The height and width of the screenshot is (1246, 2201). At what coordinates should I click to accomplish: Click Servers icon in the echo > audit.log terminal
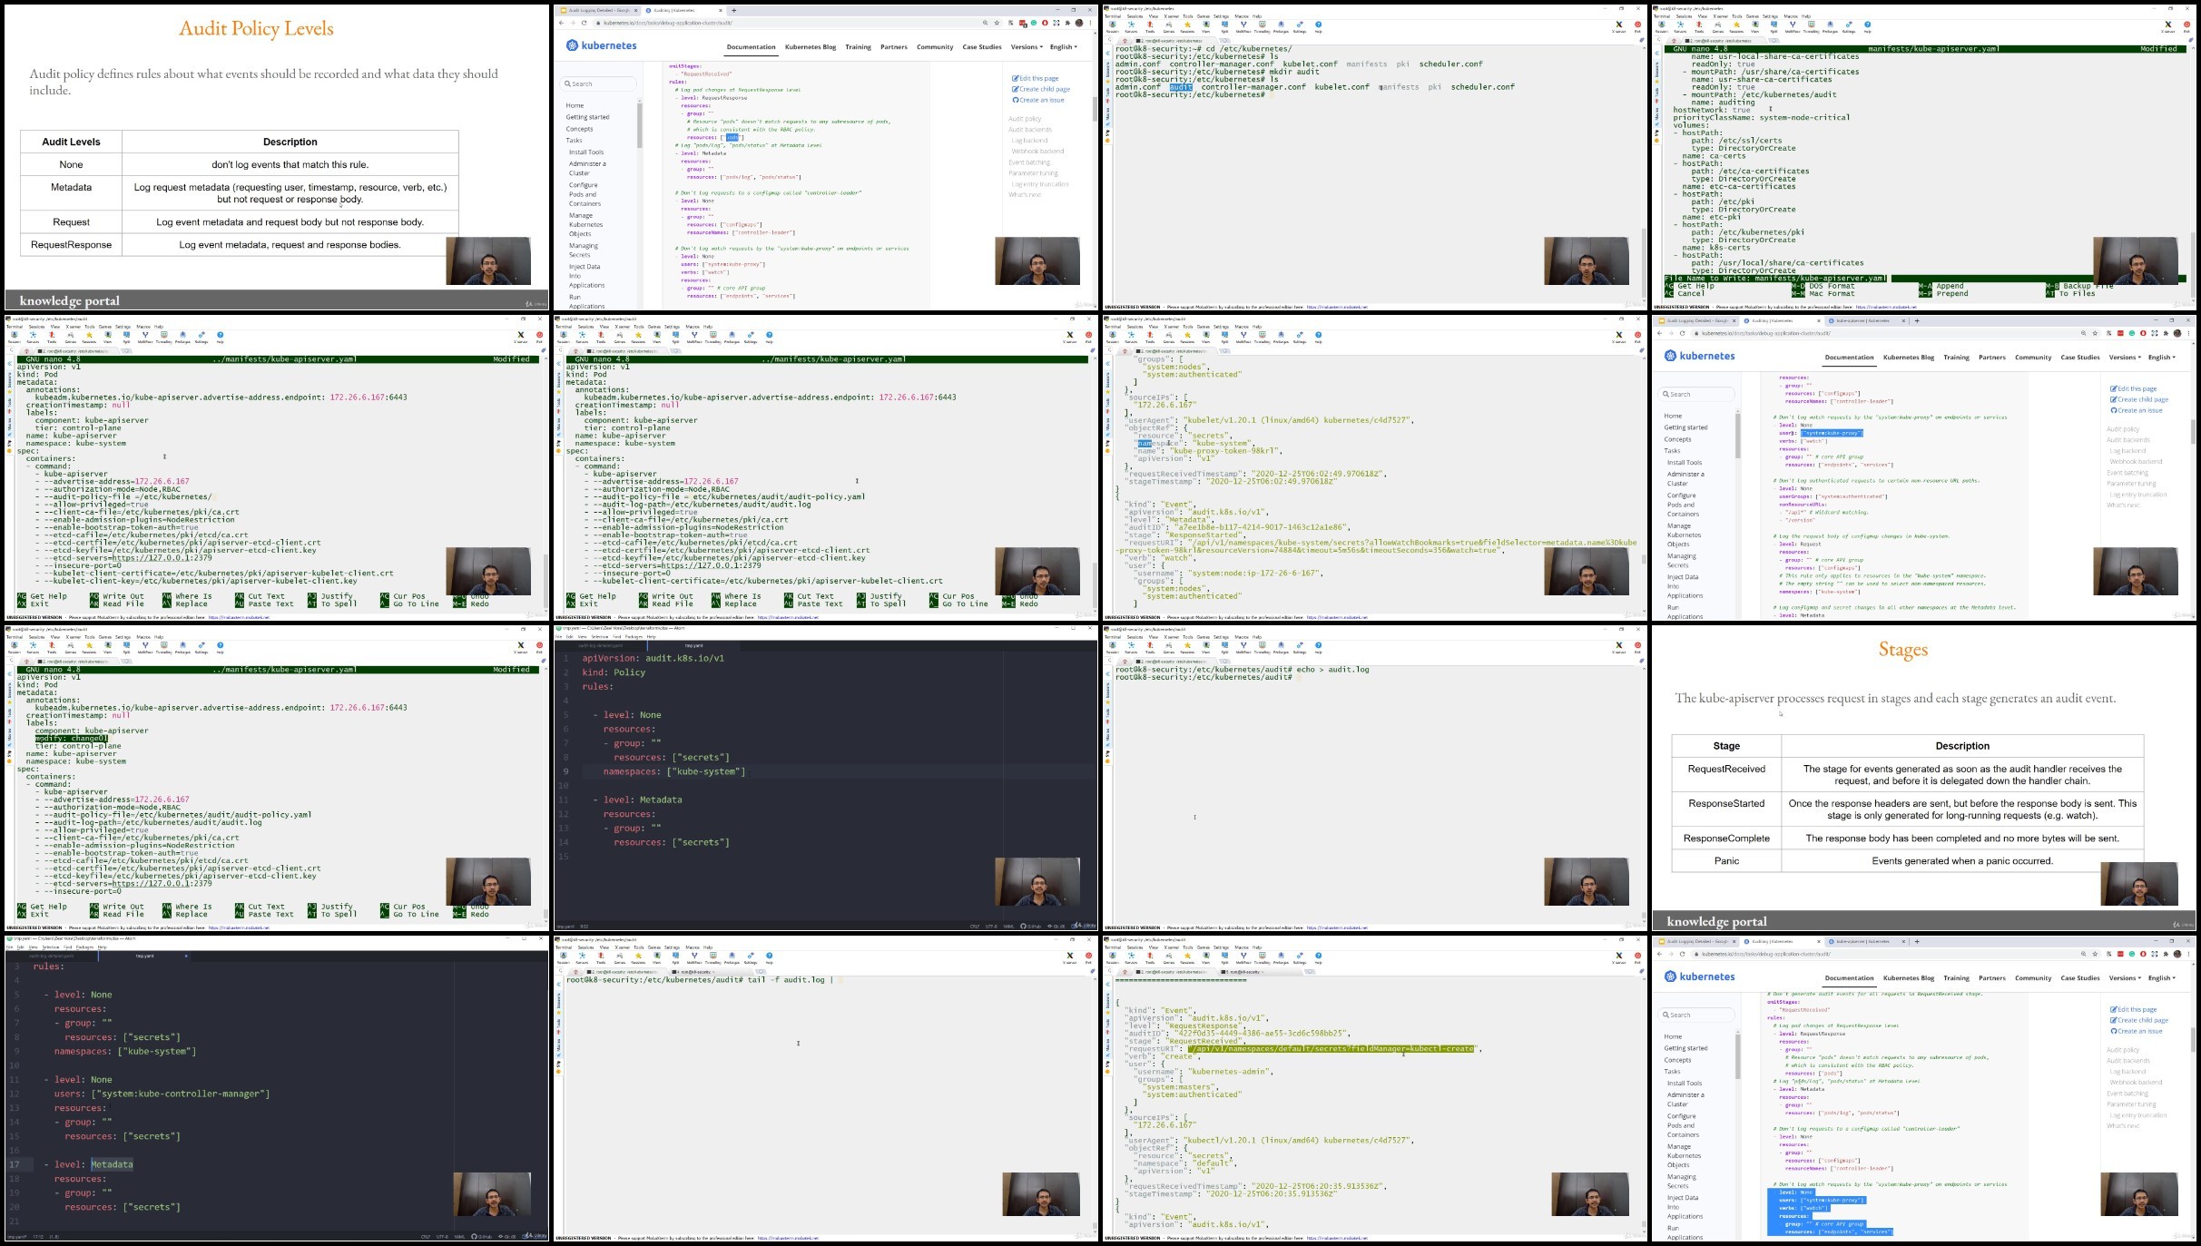tap(1131, 648)
